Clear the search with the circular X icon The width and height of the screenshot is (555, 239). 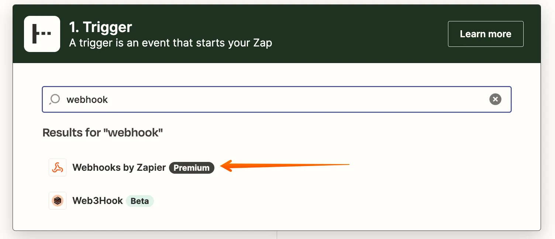[x=495, y=99]
